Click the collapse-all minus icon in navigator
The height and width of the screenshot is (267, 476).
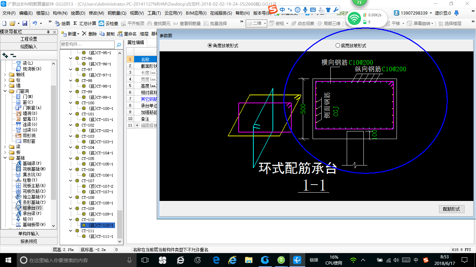pyautogui.click(x=13, y=55)
